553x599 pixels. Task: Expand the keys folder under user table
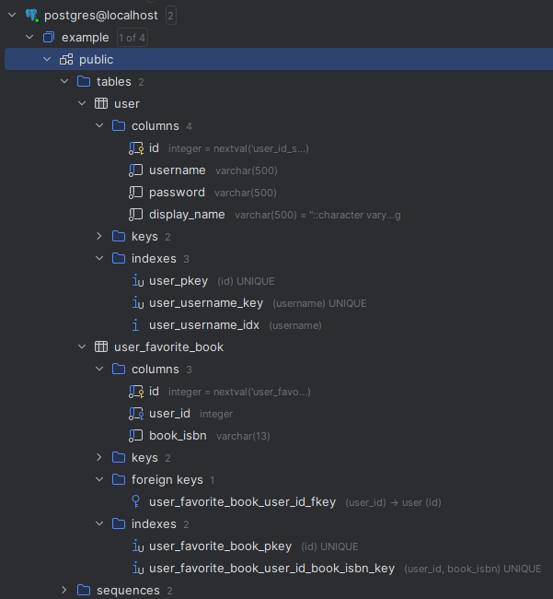tap(99, 237)
